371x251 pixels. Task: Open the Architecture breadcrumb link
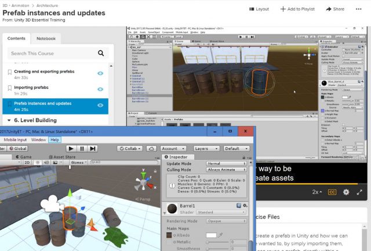(x=47, y=5)
